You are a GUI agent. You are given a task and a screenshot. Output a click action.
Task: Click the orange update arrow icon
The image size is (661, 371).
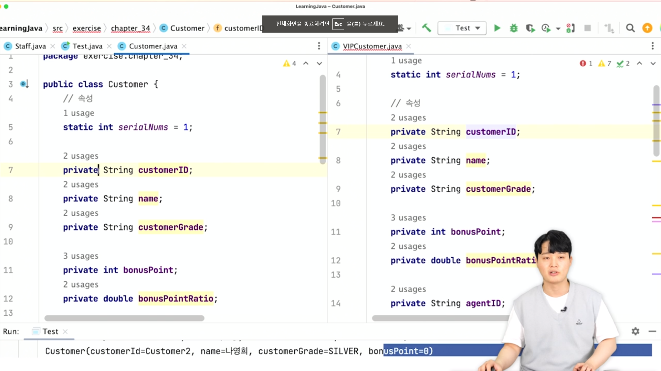tap(647, 28)
